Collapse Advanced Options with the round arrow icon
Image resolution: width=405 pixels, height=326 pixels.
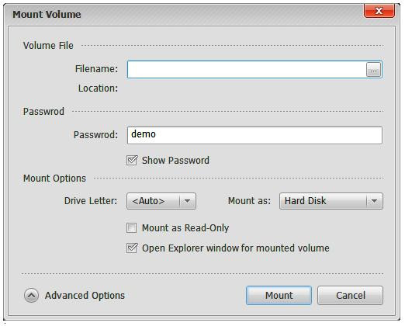pos(32,296)
